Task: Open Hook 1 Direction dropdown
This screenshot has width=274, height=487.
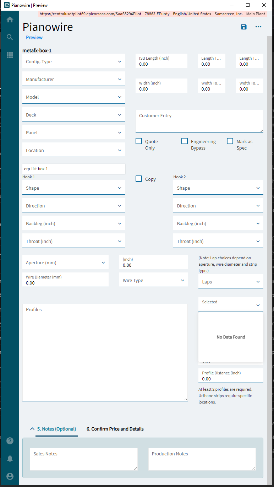Action: coord(73,205)
